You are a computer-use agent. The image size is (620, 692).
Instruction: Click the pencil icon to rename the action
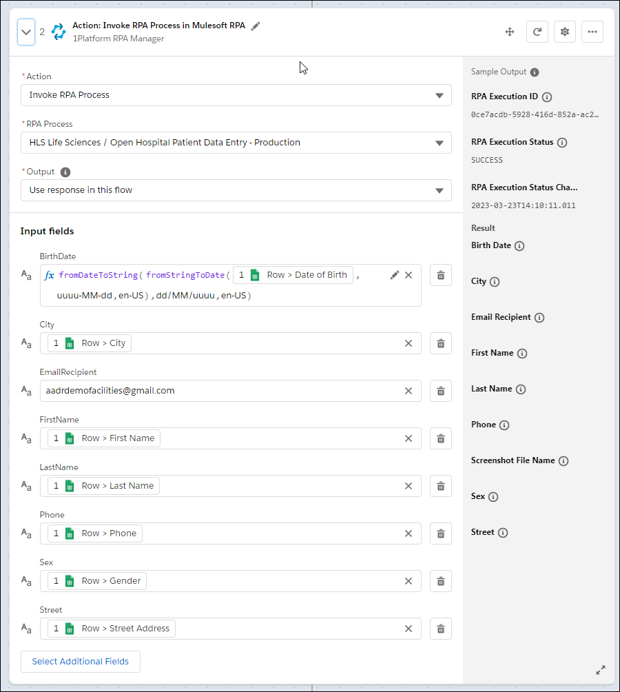coord(255,25)
